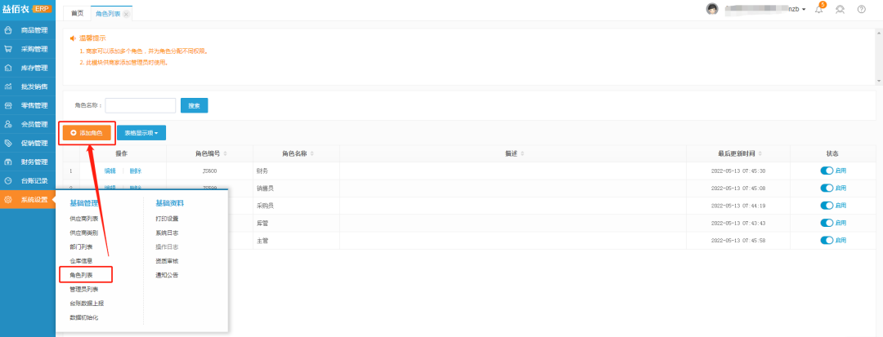The image size is (883, 337).
Task: Focus the 角色名称 search input field
Action: (x=140, y=105)
